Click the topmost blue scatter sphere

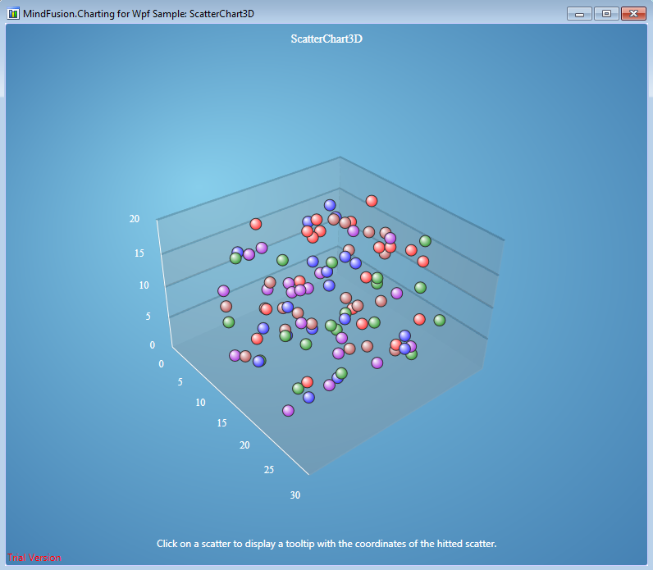pyautogui.click(x=330, y=205)
